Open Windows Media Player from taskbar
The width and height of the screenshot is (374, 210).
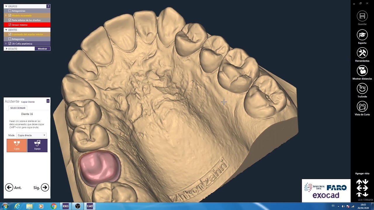41,206
